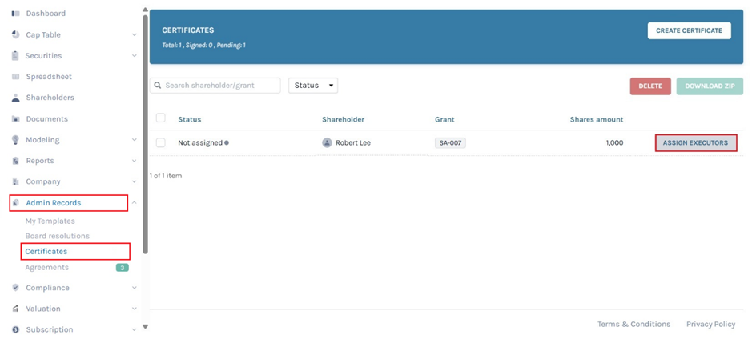
Task: Open Board resolutions in sidebar
Action: (x=58, y=236)
